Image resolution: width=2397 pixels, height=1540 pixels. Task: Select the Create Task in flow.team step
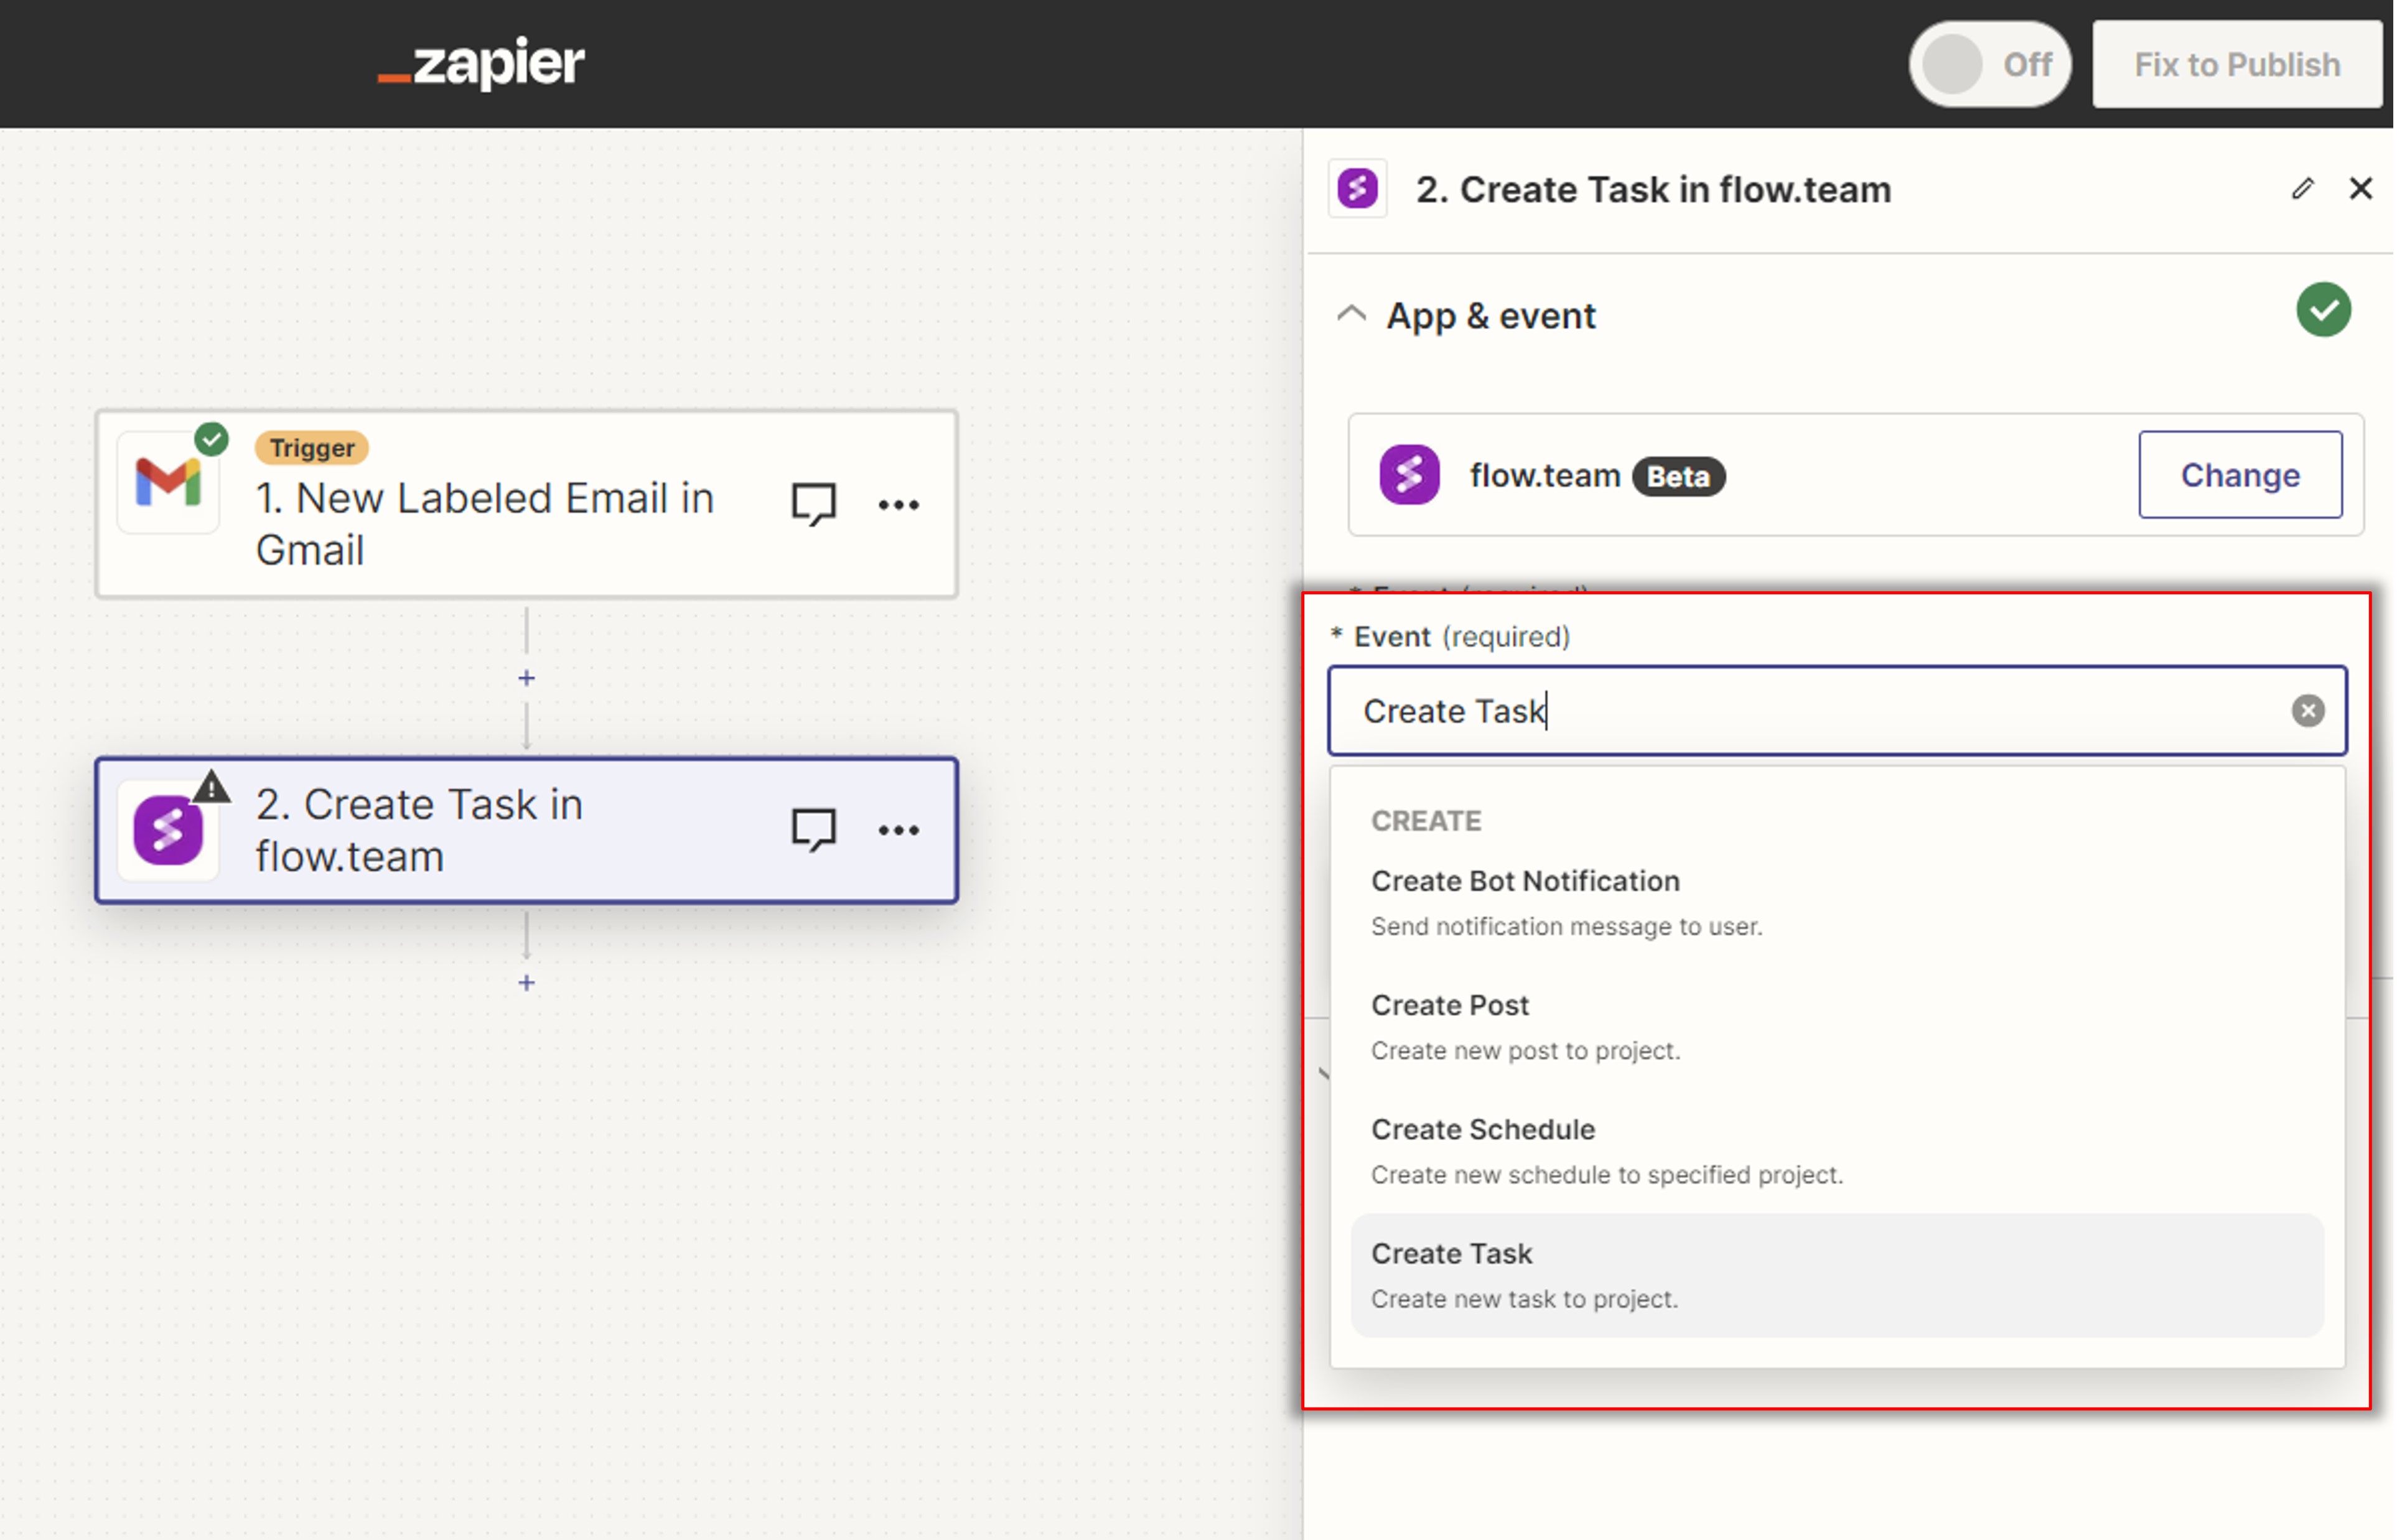(x=526, y=830)
